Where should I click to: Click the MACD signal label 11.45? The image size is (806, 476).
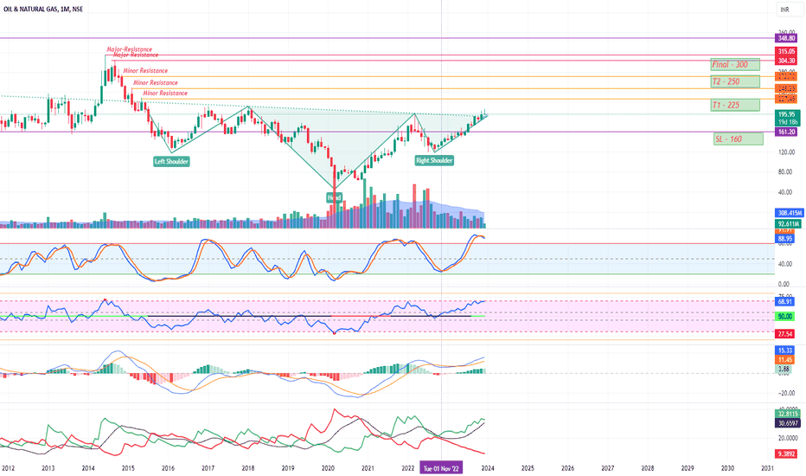[x=785, y=360]
